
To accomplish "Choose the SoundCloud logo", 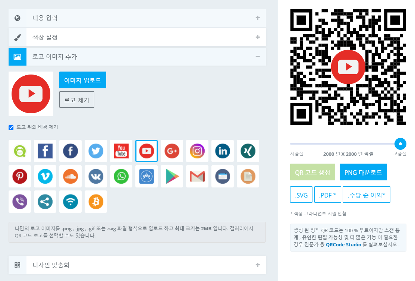I will click(x=70, y=176).
